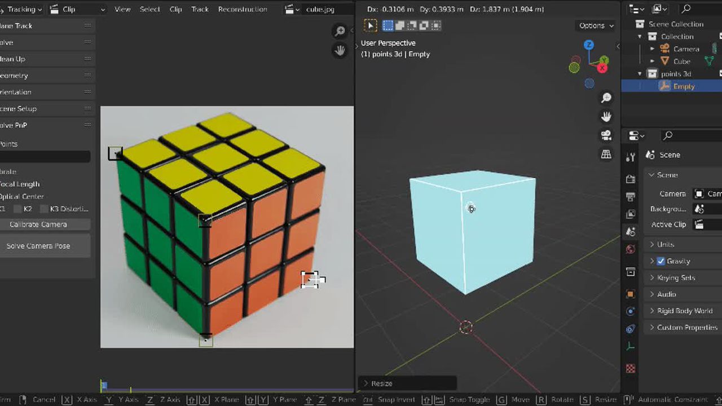Open the viewport Options dropdown

coord(596,25)
